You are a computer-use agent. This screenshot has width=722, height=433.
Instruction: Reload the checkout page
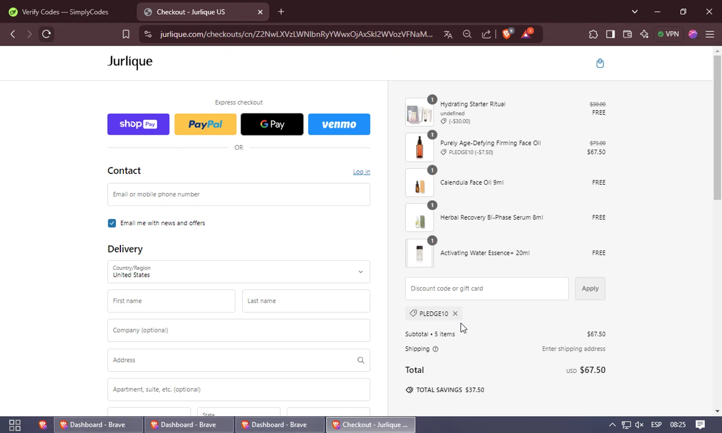(46, 34)
